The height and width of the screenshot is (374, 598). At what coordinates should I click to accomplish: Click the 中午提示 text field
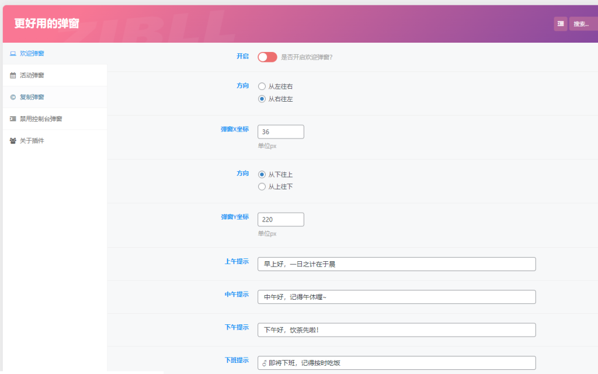397,297
